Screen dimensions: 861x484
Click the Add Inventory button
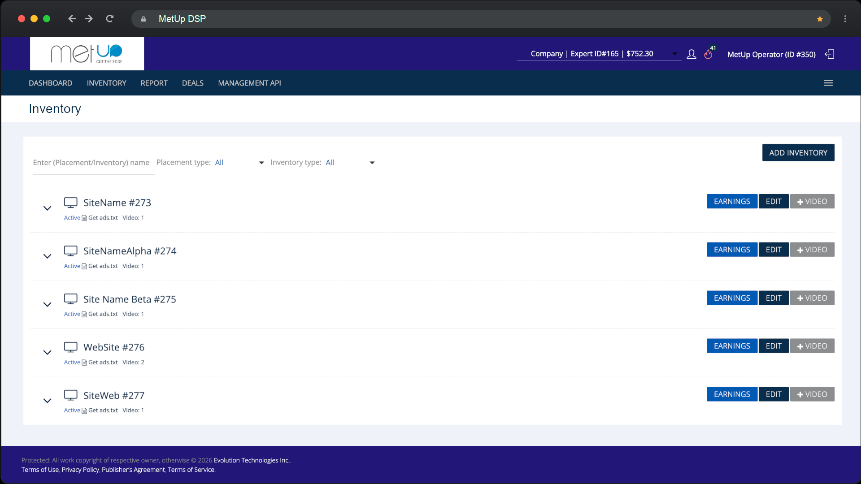click(798, 153)
